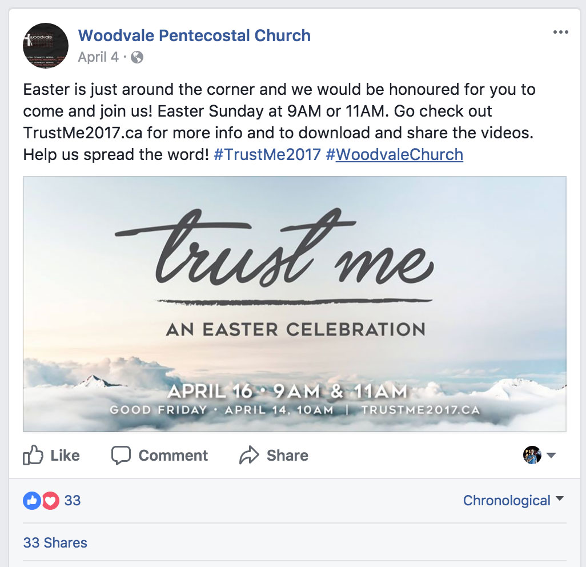Viewport: 586px width, 567px height.
Task: Click the blue like reaction icon
Action: [x=32, y=501]
